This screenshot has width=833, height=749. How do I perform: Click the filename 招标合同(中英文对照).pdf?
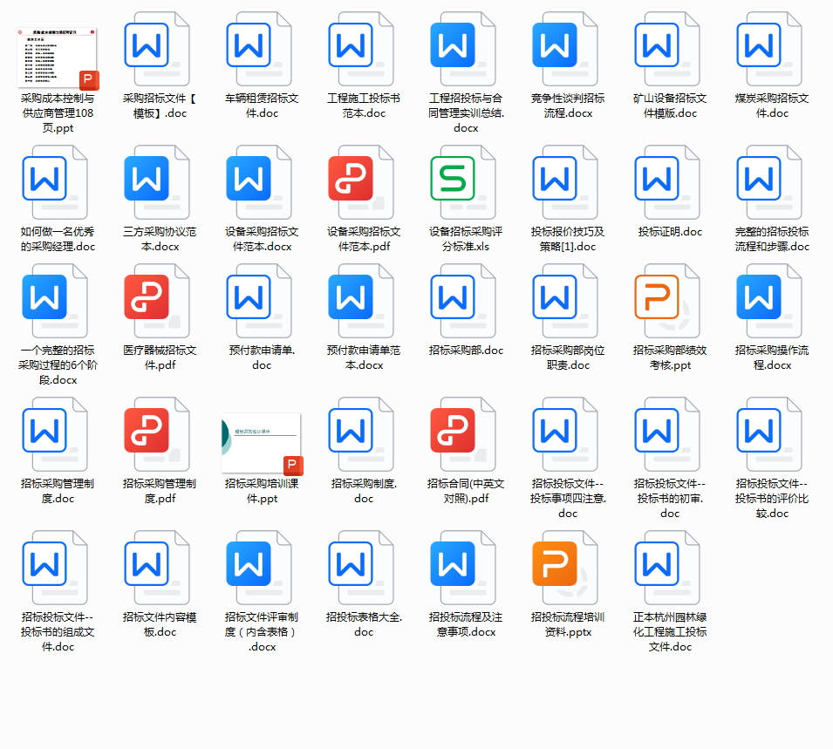pos(466,491)
